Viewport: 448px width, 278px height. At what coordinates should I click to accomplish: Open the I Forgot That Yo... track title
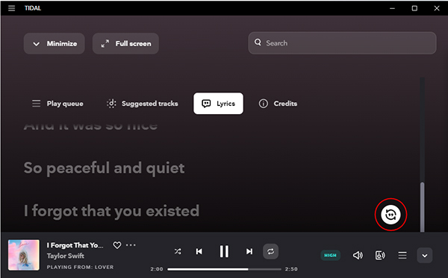(x=75, y=245)
